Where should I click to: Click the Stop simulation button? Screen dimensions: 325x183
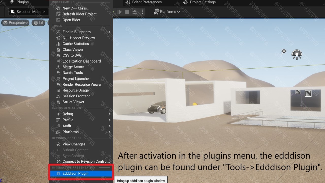tap(127, 12)
